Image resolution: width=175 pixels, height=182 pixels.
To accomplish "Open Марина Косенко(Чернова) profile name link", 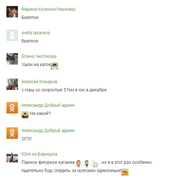I will [x=48, y=9].
